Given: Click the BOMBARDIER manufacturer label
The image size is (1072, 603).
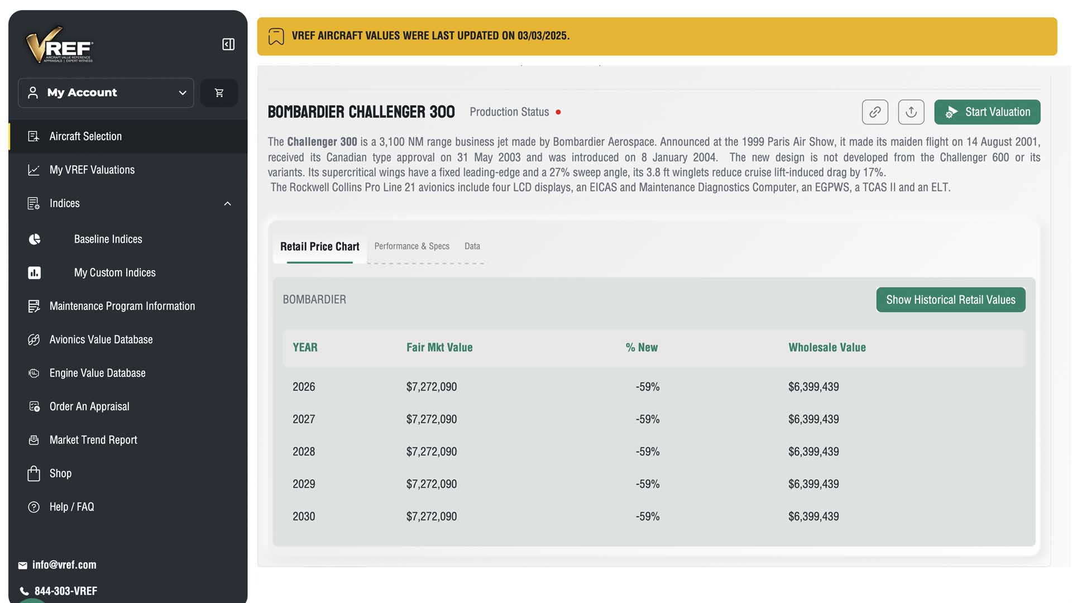Looking at the screenshot, I should tap(314, 299).
